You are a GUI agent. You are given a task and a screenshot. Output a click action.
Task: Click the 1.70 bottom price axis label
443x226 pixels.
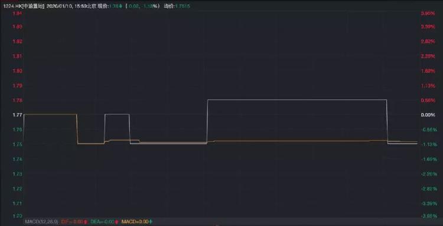pos(17,216)
